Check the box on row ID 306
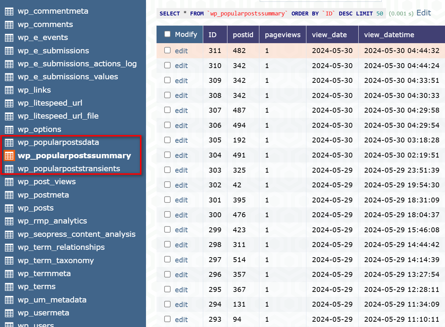This screenshot has width=445, height=327. tap(167, 125)
